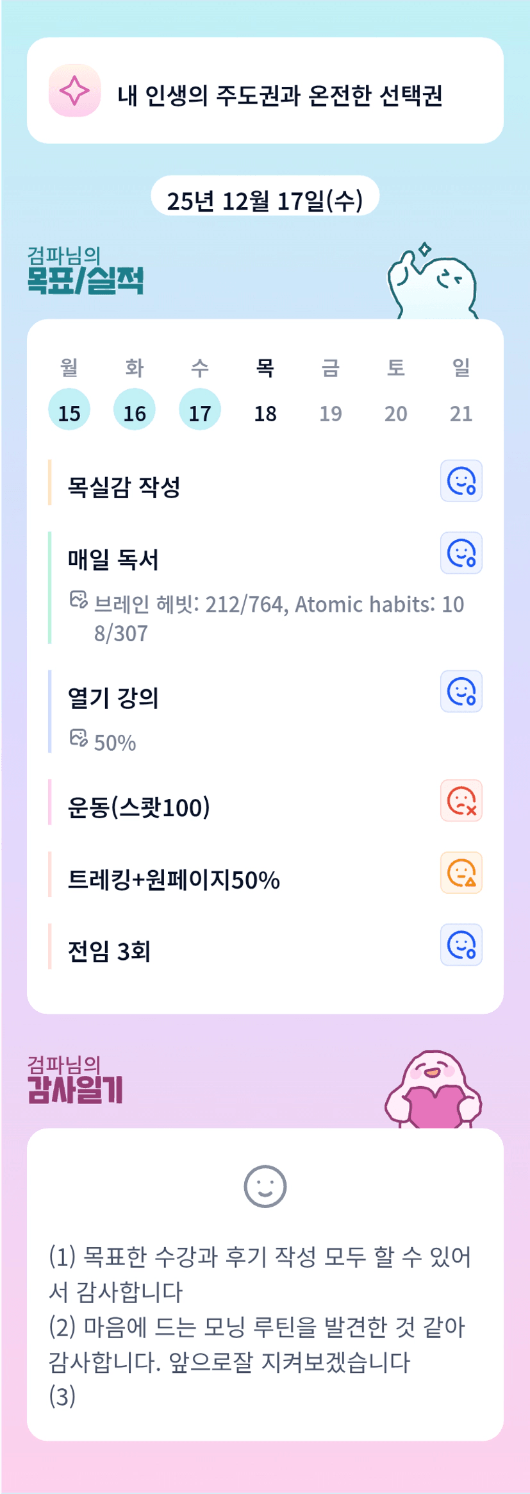Click the gratitude diary text entry
The width and height of the screenshot is (530, 1494).
point(260,1325)
